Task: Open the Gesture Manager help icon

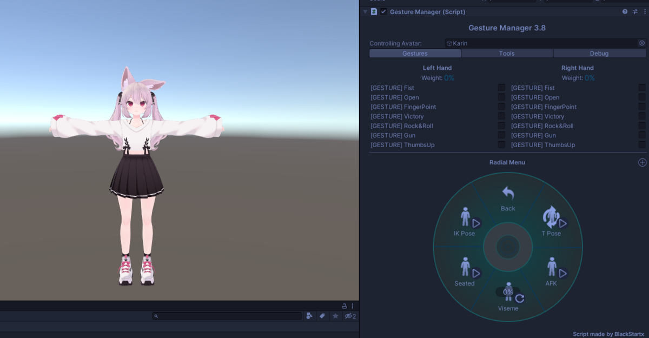Action: click(625, 11)
